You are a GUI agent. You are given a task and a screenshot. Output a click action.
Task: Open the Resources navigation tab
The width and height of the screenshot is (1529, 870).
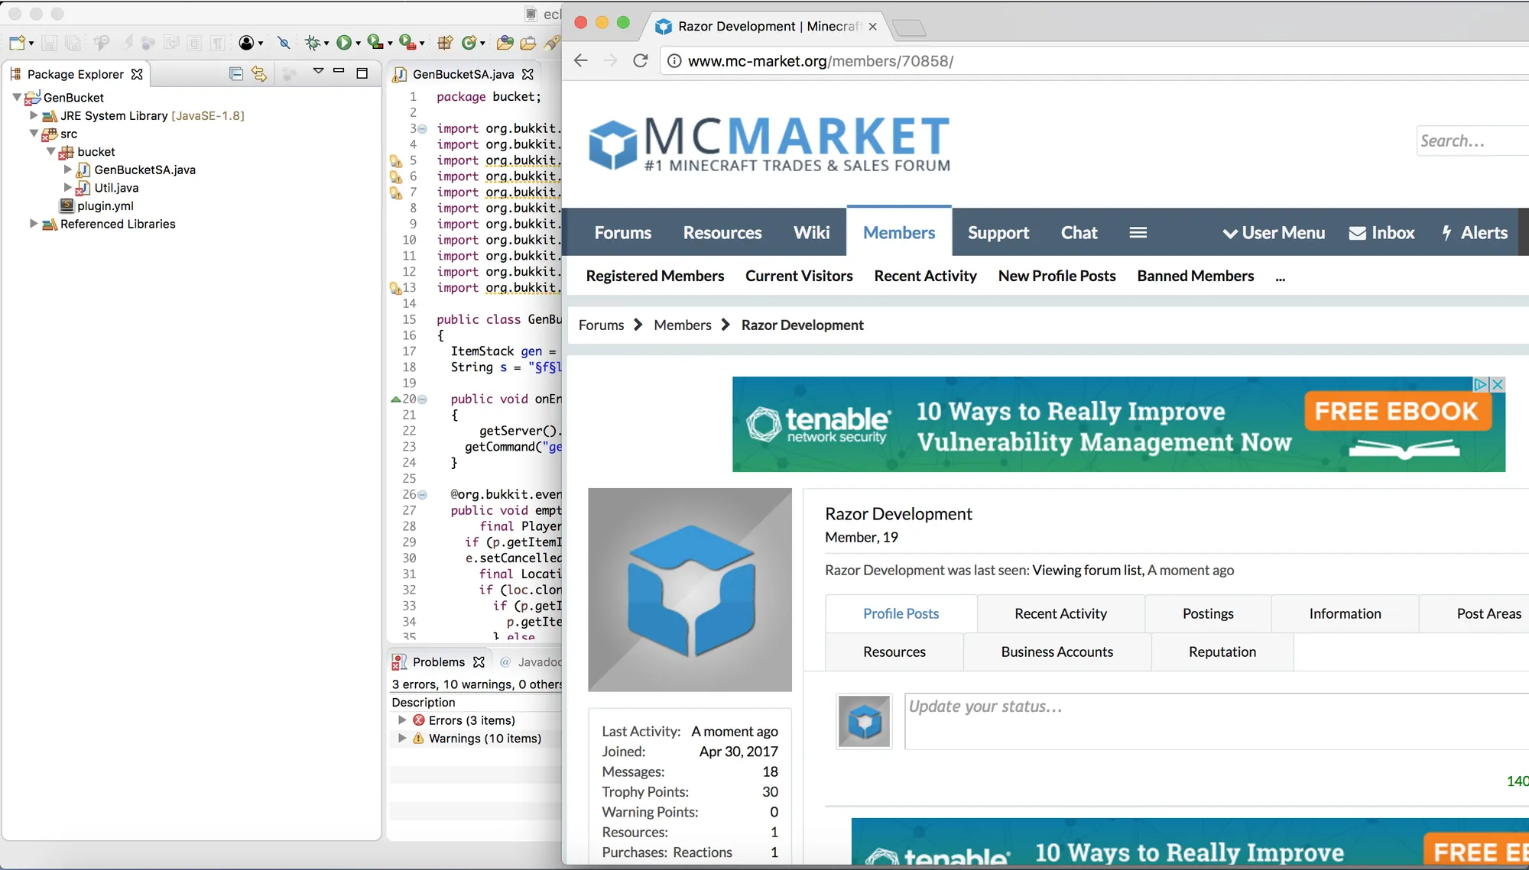click(x=722, y=233)
